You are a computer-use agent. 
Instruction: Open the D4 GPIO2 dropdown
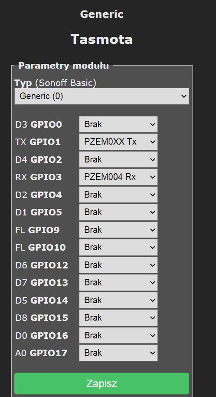pyautogui.click(x=118, y=159)
